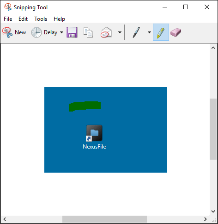Click the vertical scrollbar down arrow
Viewport: 218px width, 224px height.
point(213,212)
